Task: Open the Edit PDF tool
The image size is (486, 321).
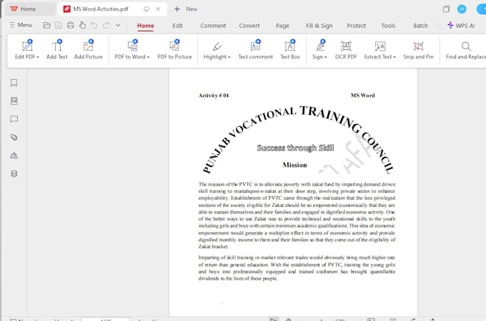Action: pos(26,50)
